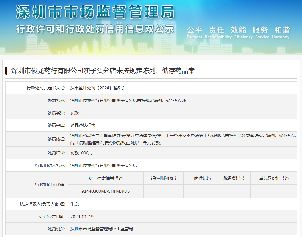This screenshot has width=302, height=237.
Task: Click the 处罚依据 label
Action: [56, 139]
